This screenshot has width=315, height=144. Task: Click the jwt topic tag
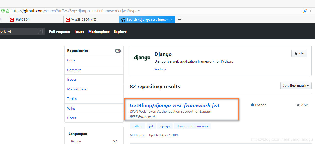tap(151, 126)
